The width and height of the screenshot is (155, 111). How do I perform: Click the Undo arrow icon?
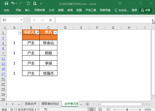[x=13, y=3]
